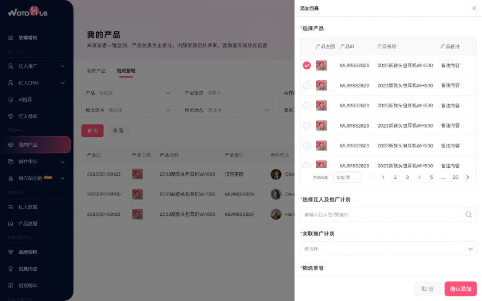Click product ID 2023021109126 in table

click(104, 214)
